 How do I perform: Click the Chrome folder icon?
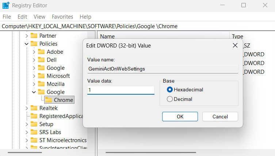point(49,100)
